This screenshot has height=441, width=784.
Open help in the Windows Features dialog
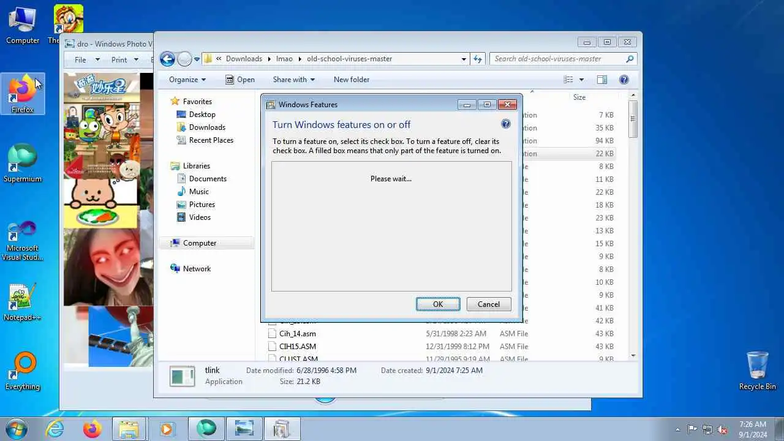tap(506, 124)
